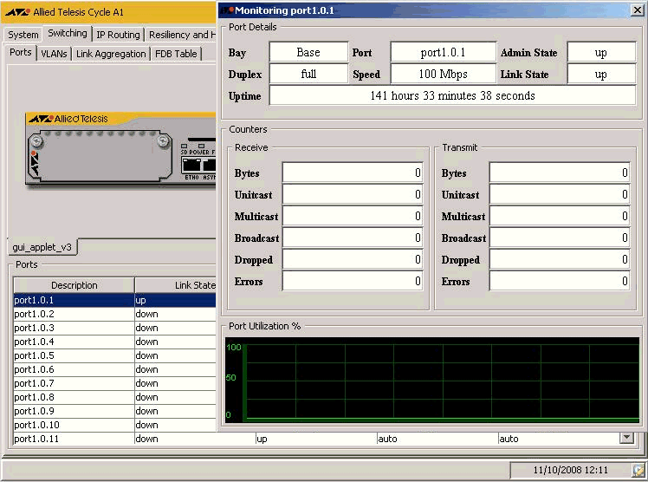
Task: Select the Ports sub-tab
Action: coord(21,53)
